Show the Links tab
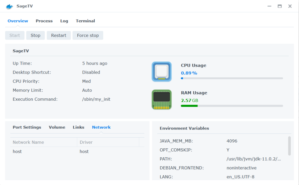 [78, 127]
